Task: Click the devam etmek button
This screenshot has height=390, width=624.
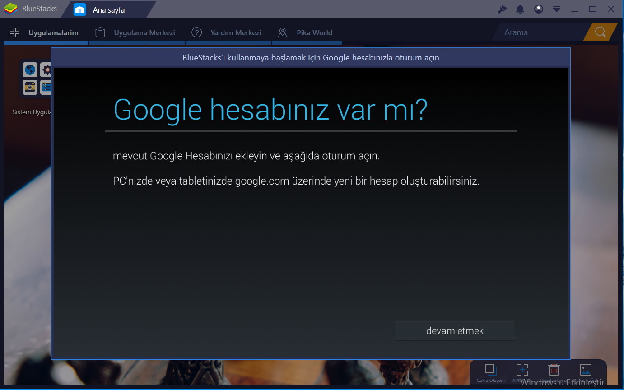Action: coord(455,330)
